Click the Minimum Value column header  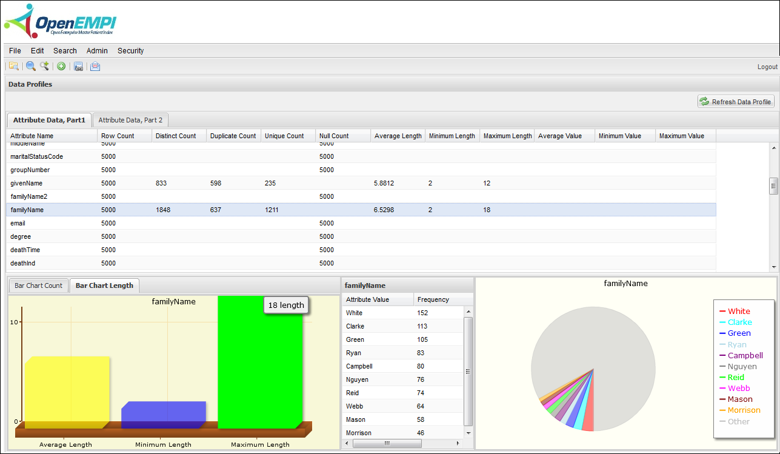click(625, 136)
